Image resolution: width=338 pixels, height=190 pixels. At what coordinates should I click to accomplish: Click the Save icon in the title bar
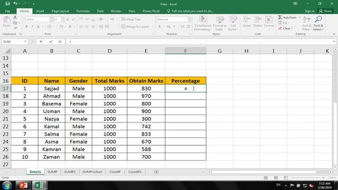[x=7, y=4]
